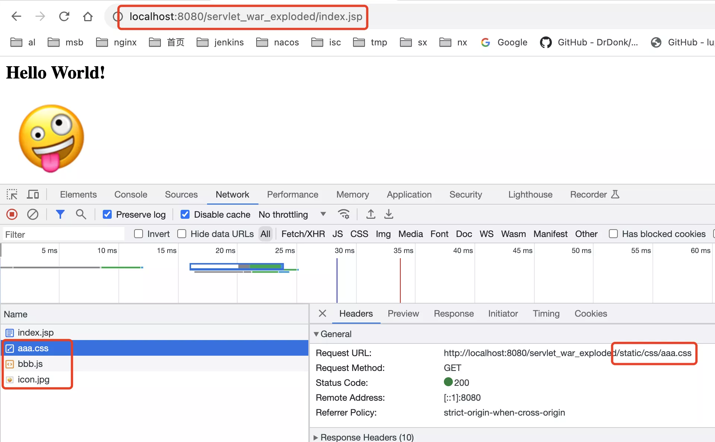This screenshot has width=715, height=442.
Task: Open network search
Action: (x=81, y=214)
